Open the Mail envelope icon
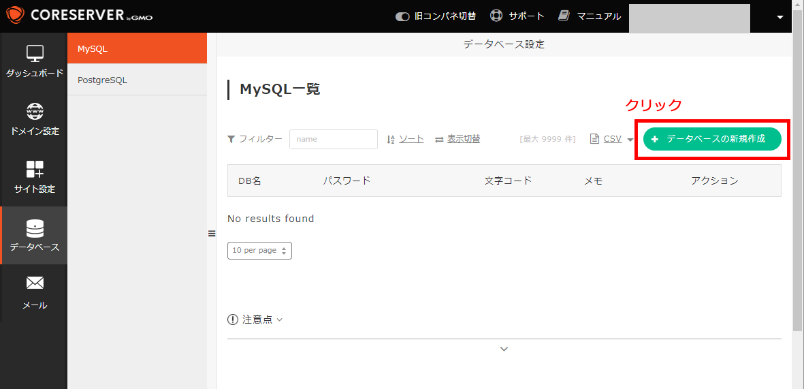This screenshot has width=804, height=389. click(35, 283)
